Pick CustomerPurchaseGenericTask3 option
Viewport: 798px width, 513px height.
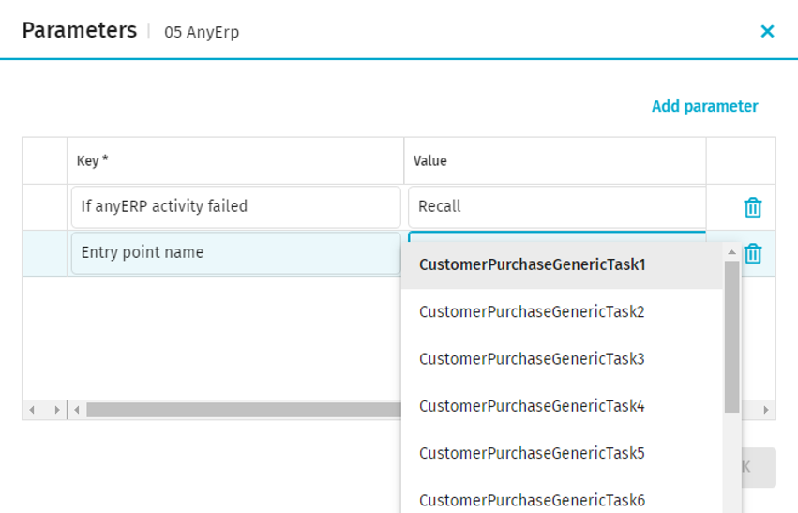(x=532, y=359)
